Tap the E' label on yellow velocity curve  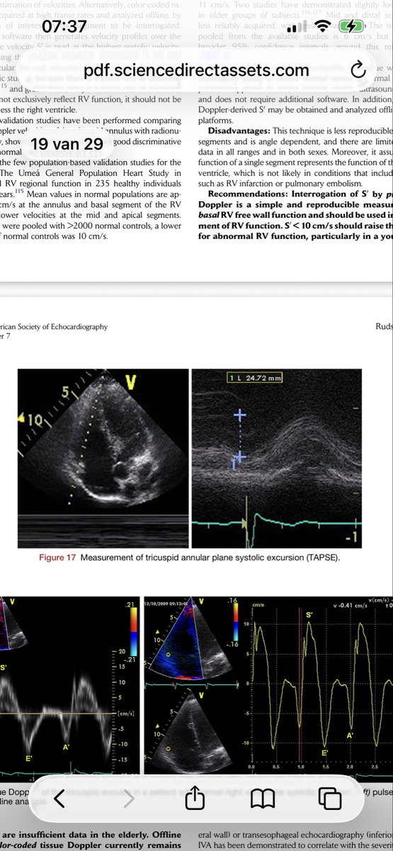(x=324, y=752)
